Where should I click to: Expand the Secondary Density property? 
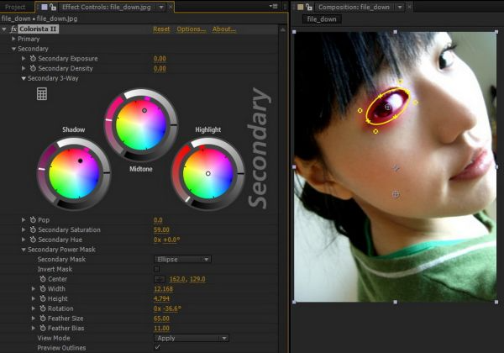coord(24,68)
